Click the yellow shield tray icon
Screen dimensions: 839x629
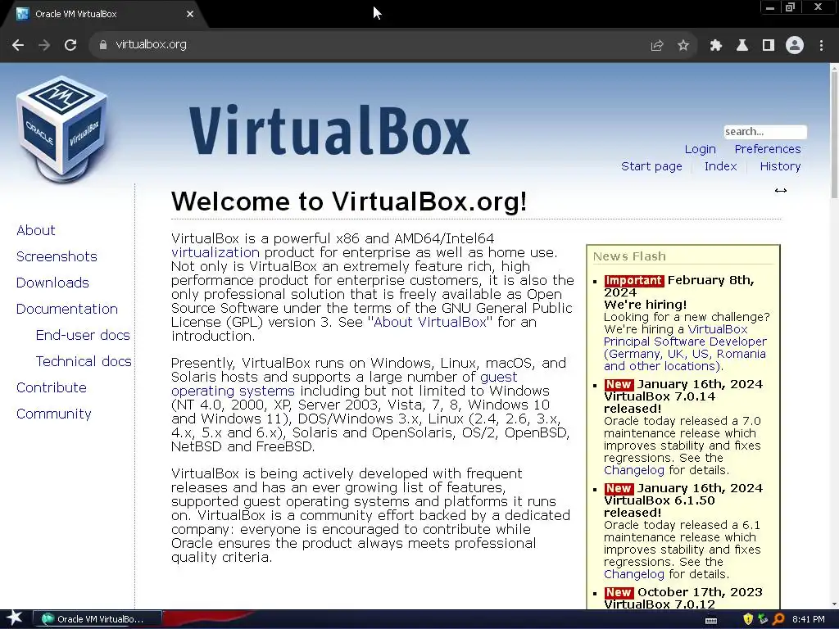(x=748, y=619)
